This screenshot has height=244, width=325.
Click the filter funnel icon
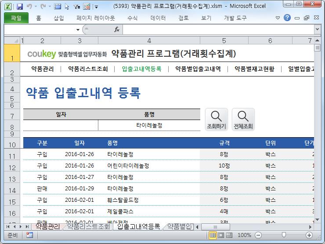click(77, 7)
